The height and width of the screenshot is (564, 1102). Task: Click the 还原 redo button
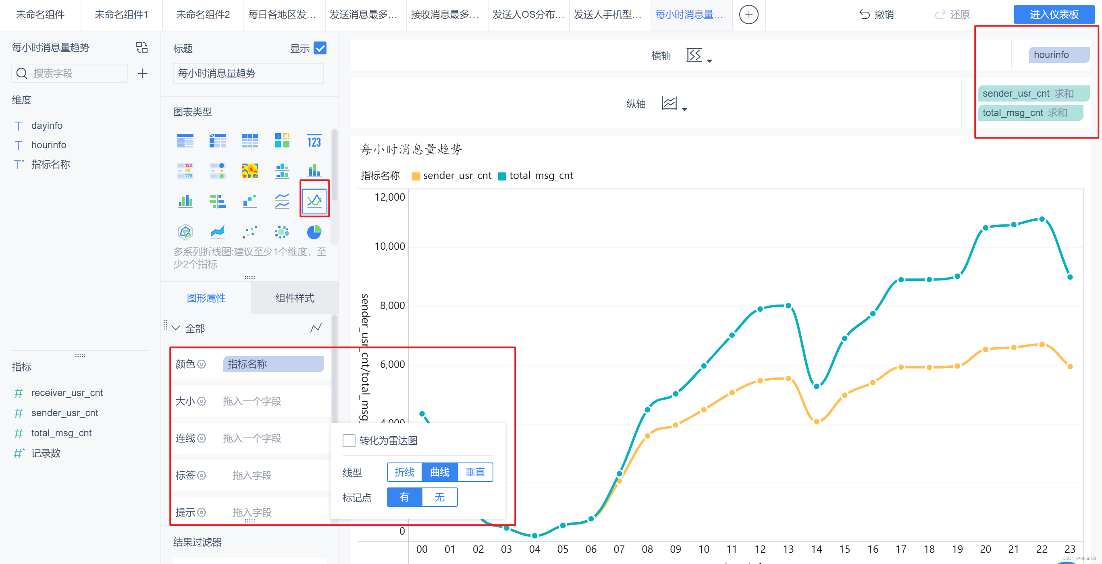[x=952, y=15]
